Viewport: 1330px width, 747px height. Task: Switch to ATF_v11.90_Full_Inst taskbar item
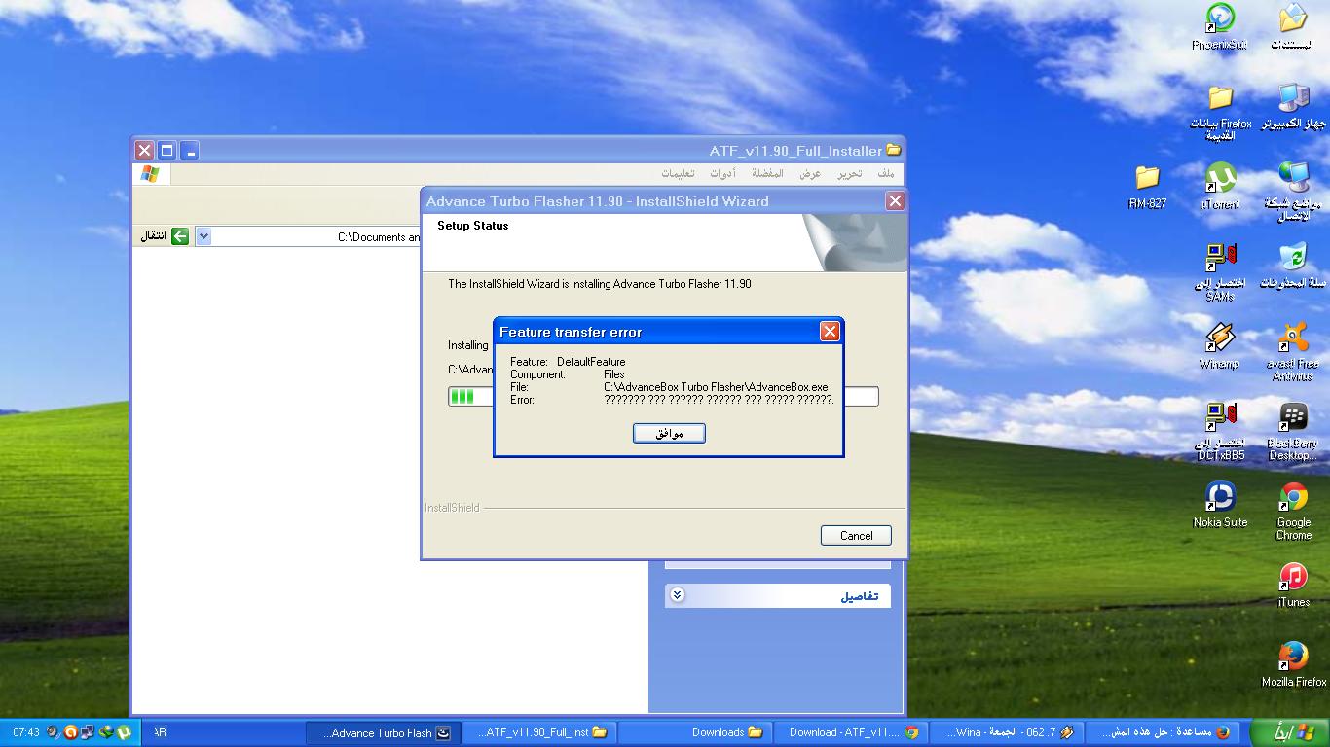point(539,732)
